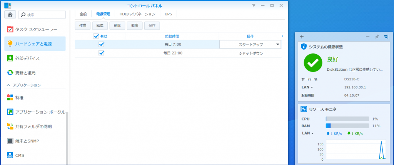This screenshot has height=165, width=394.
Task: Open the column options menu icon
Action: [282, 36]
